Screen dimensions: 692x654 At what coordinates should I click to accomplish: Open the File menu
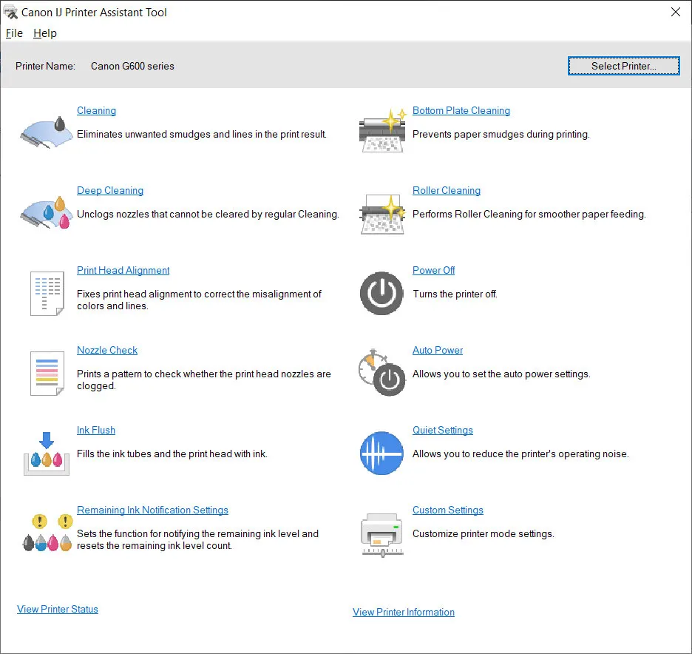point(14,33)
